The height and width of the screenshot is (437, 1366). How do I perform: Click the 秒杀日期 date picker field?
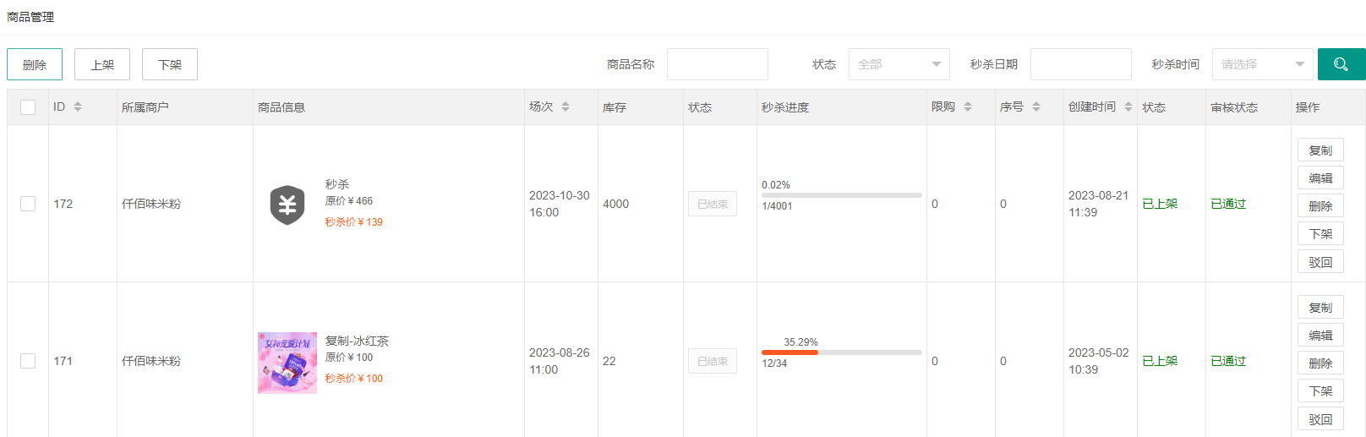[1080, 64]
